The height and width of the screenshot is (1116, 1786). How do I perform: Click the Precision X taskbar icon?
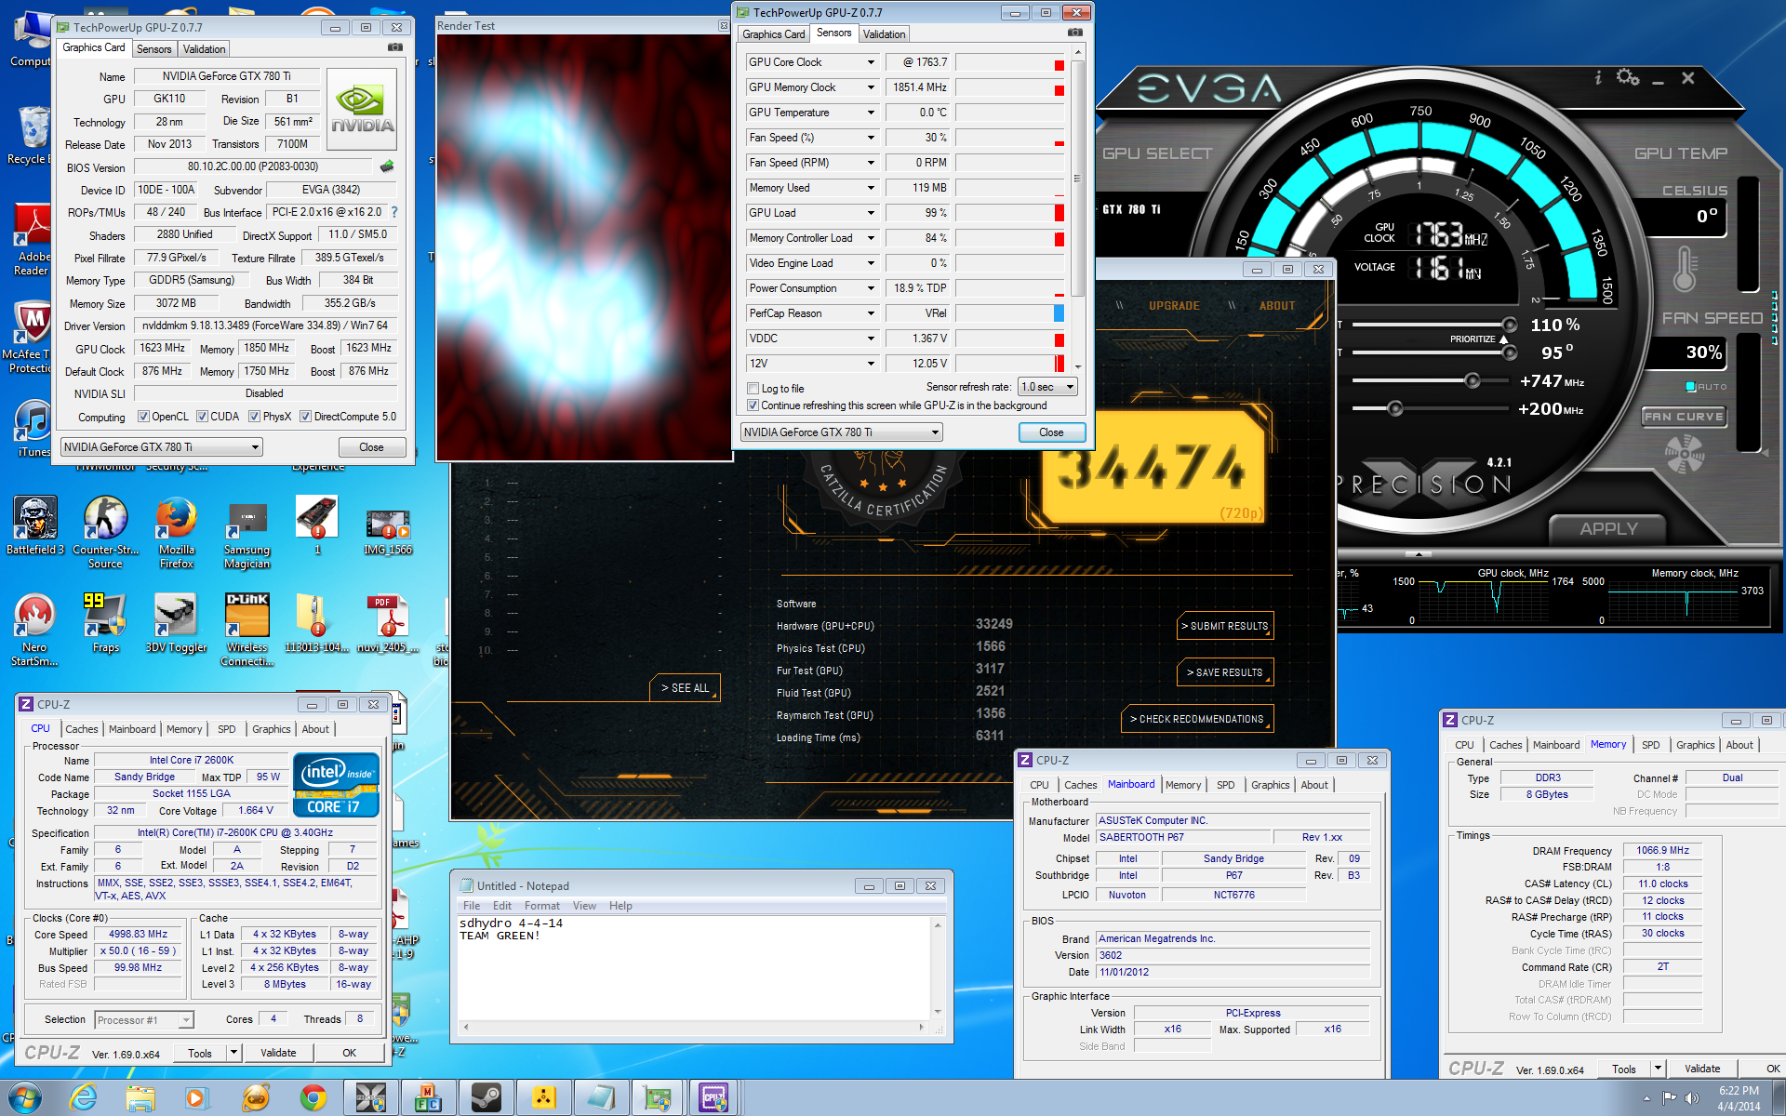(371, 1097)
